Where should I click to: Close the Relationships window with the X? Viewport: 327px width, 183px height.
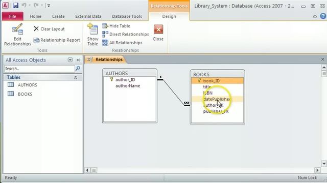coord(322,59)
